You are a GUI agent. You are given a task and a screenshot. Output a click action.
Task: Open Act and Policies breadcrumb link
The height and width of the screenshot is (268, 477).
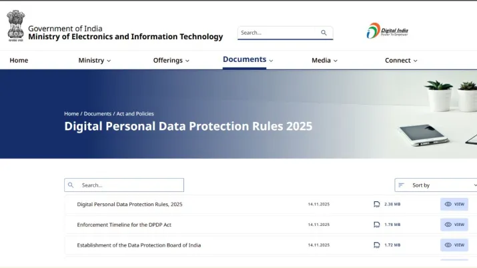(135, 114)
